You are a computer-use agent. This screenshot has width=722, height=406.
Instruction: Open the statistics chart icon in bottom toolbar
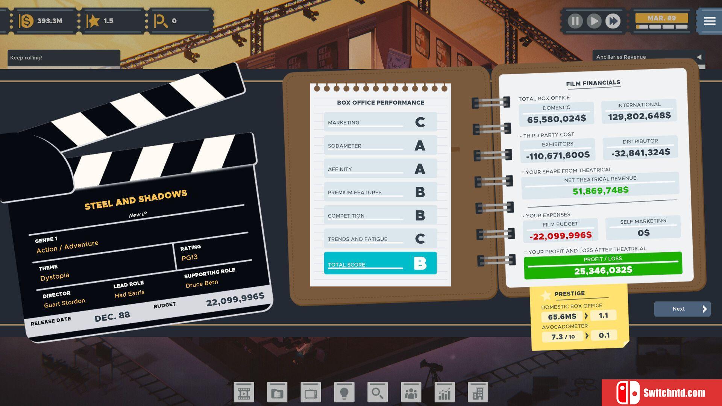point(444,393)
